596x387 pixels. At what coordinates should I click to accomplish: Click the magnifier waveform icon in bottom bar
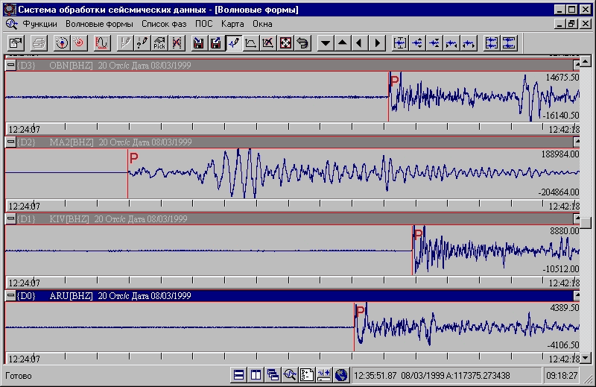coord(290,375)
